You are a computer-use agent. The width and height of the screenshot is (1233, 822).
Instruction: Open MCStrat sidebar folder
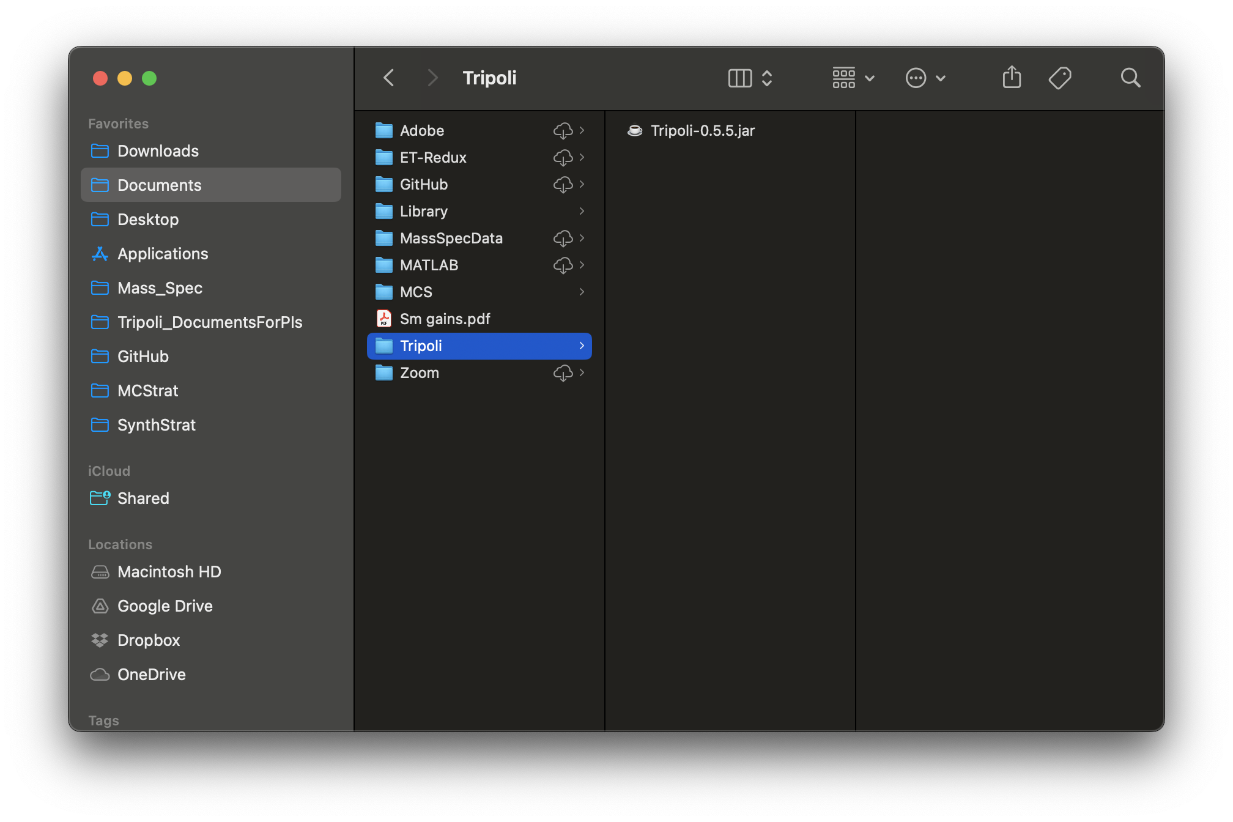(211, 390)
